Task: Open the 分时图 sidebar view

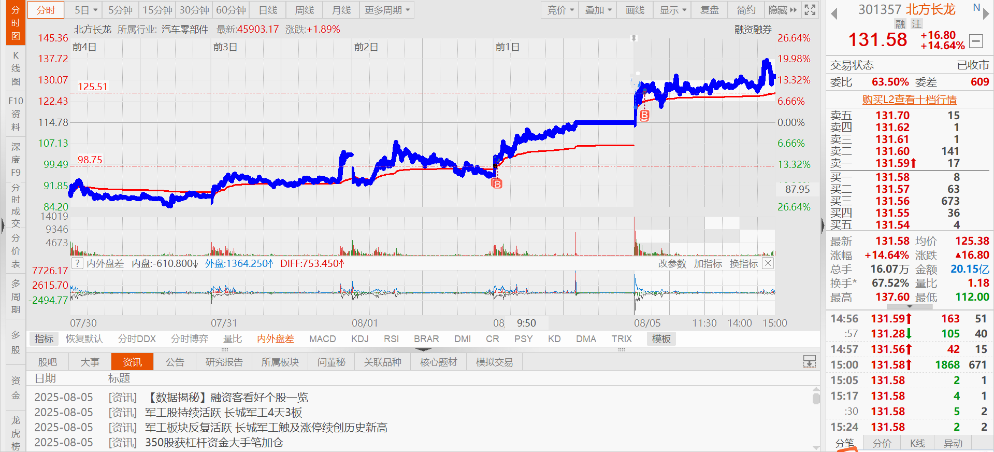Action: [x=16, y=23]
